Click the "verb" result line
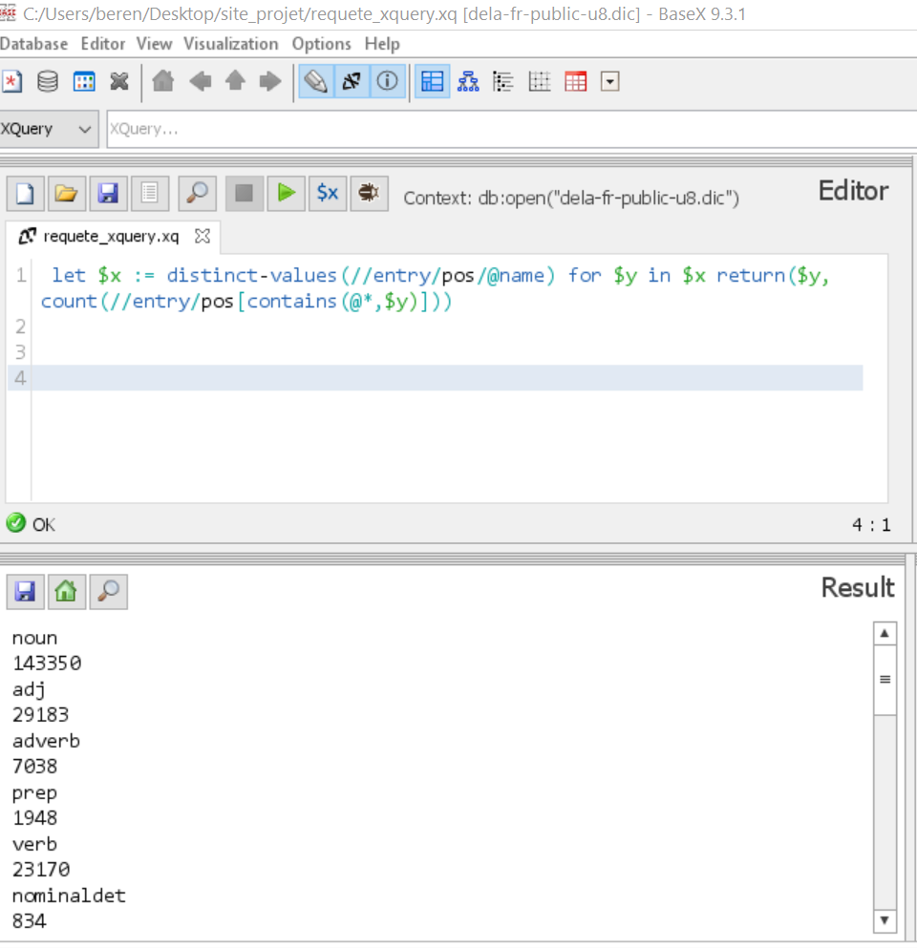Image resolution: width=917 pixels, height=948 pixels. click(x=35, y=844)
